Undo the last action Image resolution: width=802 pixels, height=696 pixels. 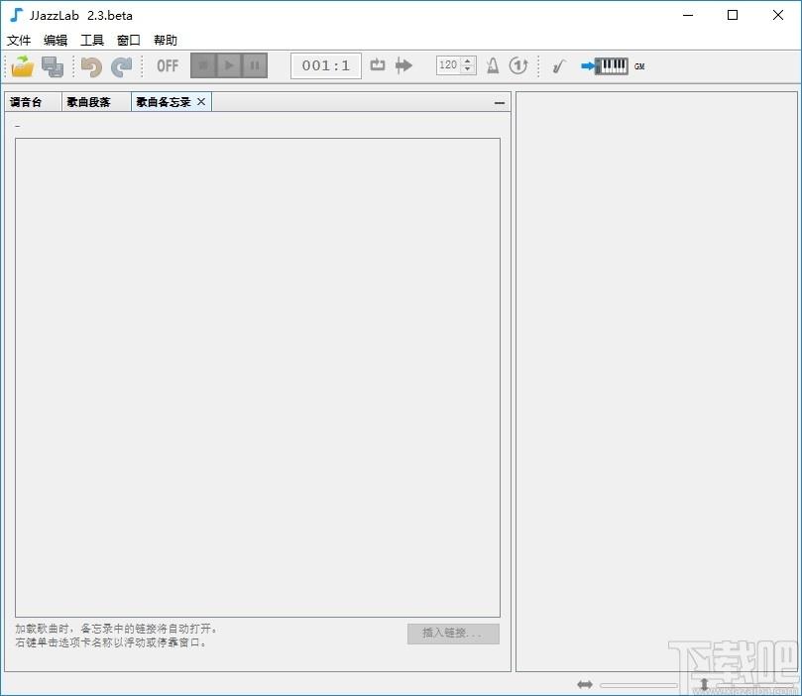click(x=91, y=66)
